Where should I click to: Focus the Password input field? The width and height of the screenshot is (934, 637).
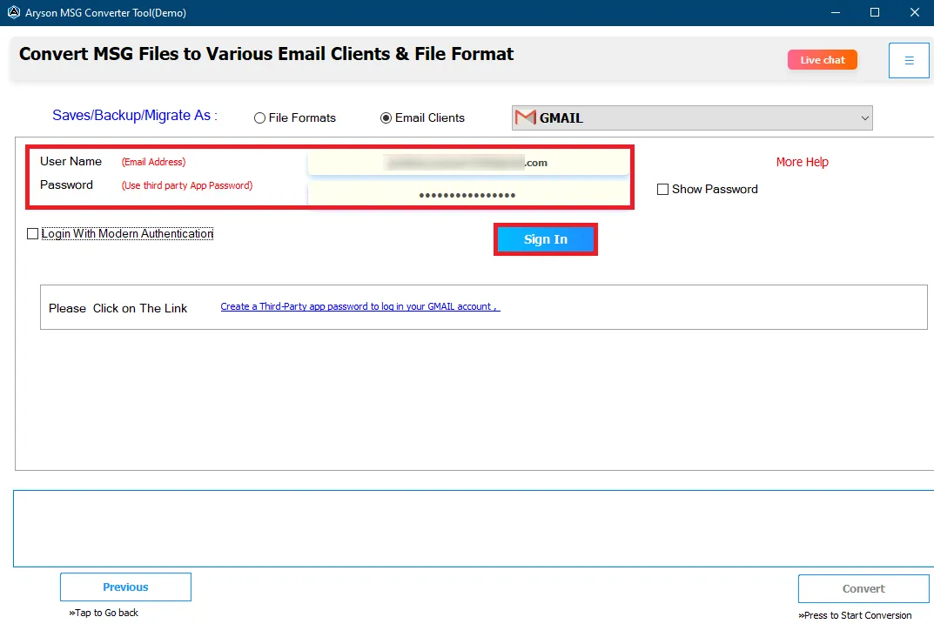tap(468, 195)
